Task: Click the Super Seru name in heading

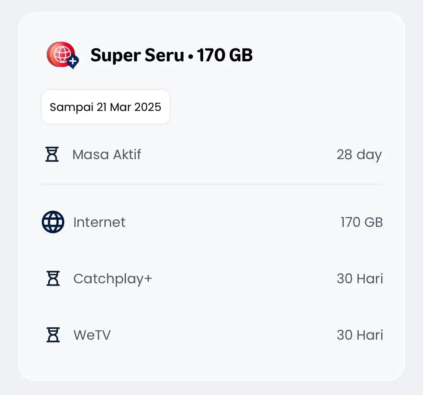Action: 137,55
